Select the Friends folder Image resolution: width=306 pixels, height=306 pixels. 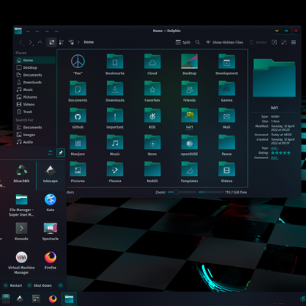tap(190, 91)
